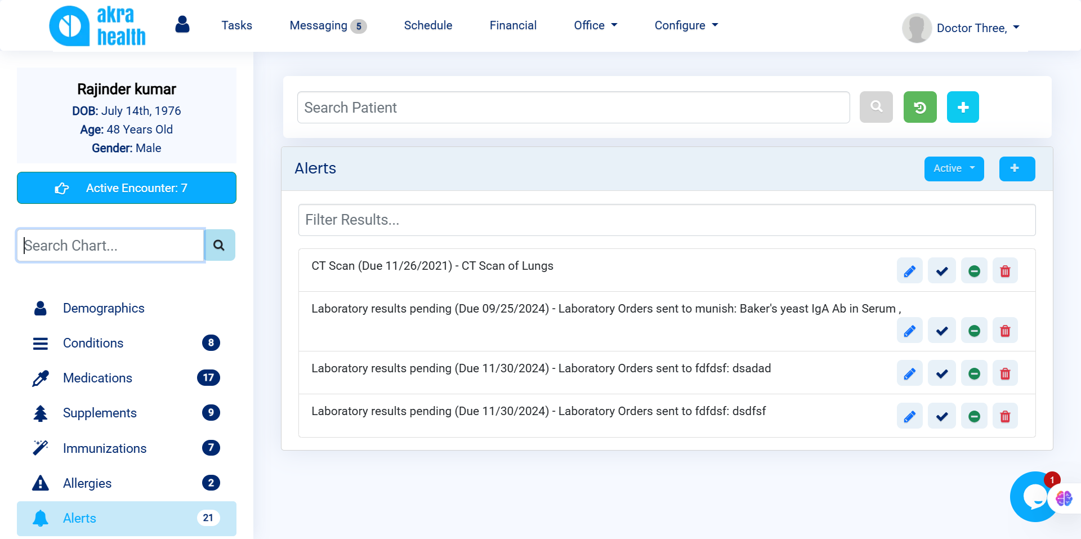Delete the fdfdsf: dsdfsf alert
1081x539 pixels.
point(1005,416)
